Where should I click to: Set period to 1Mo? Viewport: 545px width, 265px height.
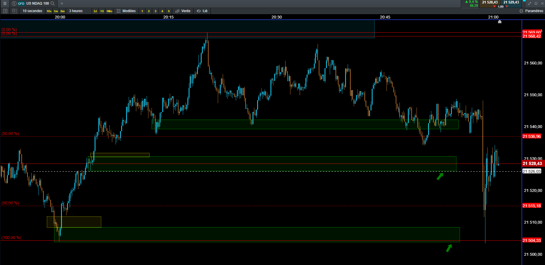click(109, 11)
